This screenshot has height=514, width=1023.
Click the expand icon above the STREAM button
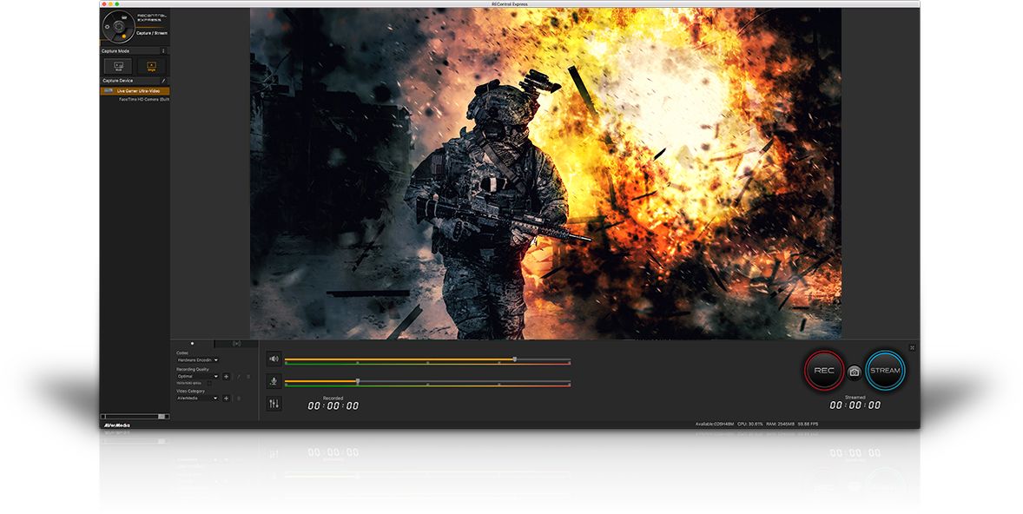point(913,347)
